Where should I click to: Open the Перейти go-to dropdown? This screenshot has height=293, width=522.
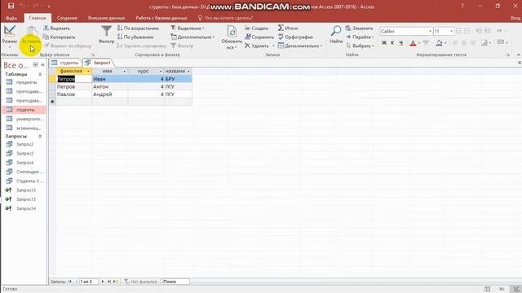pos(361,37)
